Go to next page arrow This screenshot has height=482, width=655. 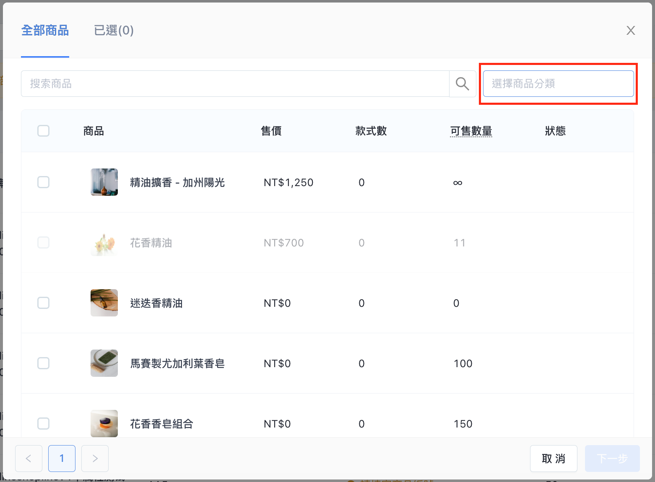95,459
